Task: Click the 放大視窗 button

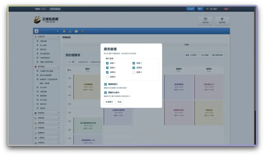Action: click(x=205, y=55)
